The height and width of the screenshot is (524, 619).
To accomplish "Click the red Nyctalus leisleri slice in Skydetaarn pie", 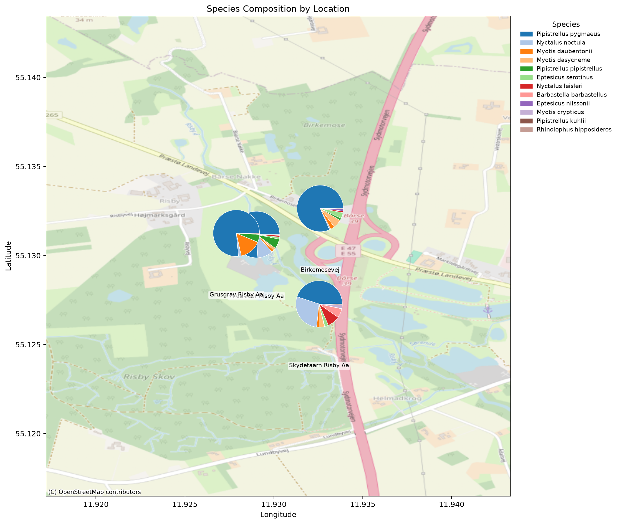I will 330,317.
